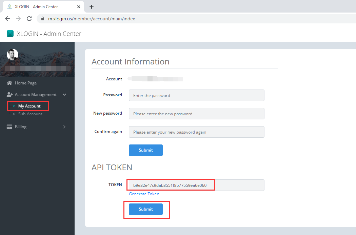
Task: Click the Billing card icon
Action: point(9,127)
